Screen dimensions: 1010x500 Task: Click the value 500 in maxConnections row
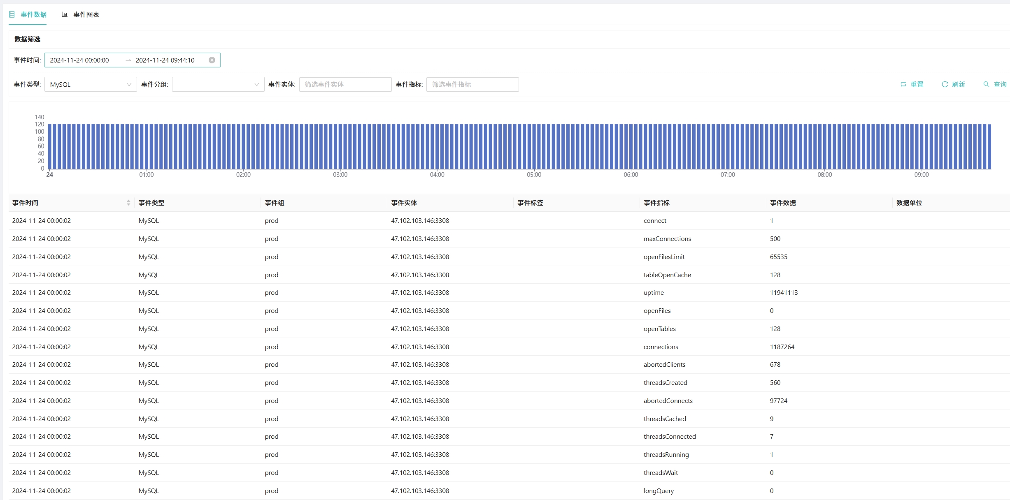click(775, 239)
